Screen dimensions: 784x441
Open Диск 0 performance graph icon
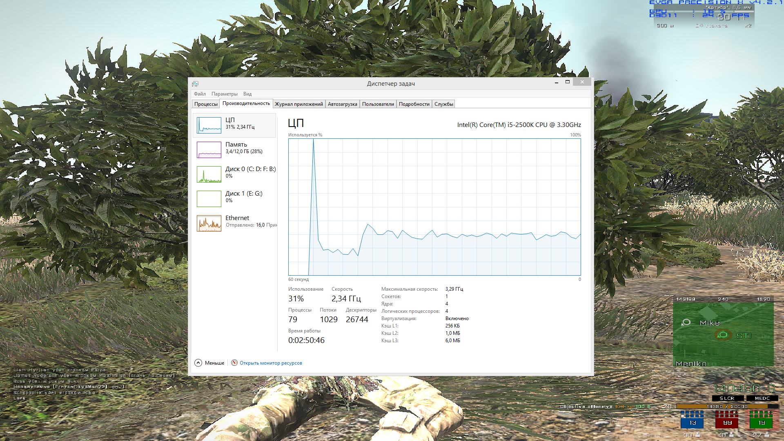209,174
